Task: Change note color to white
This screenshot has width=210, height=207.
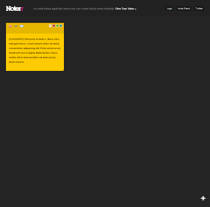Action: (50, 26)
